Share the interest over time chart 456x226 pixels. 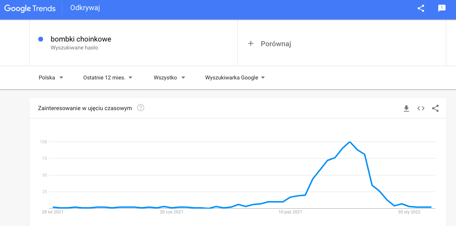click(435, 108)
